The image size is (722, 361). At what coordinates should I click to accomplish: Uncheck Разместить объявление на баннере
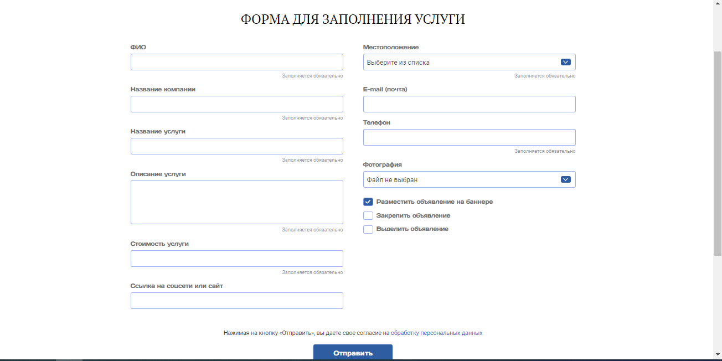tap(368, 202)
